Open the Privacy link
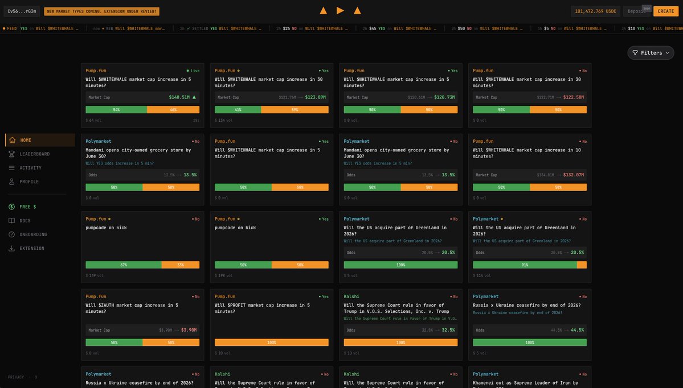Image resolution: width=683 pixels, height=388 pixels. (16, 377)
